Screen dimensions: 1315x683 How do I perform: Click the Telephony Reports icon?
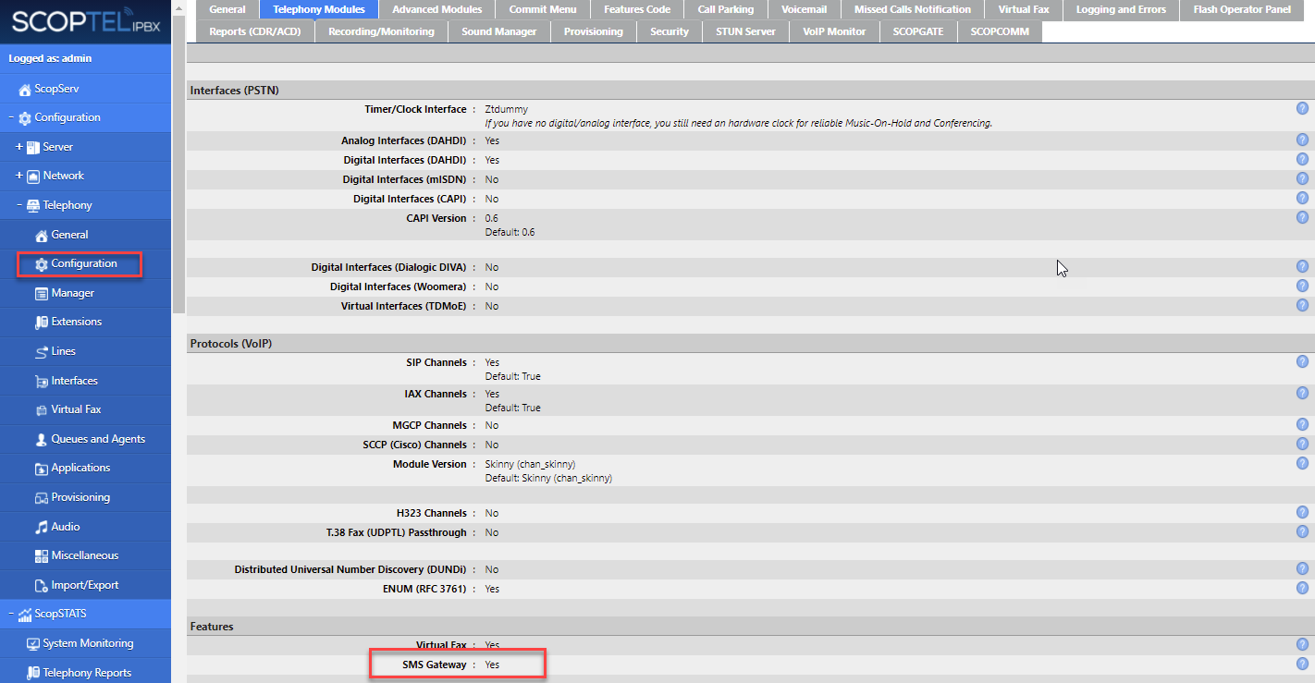click(33, 673)
